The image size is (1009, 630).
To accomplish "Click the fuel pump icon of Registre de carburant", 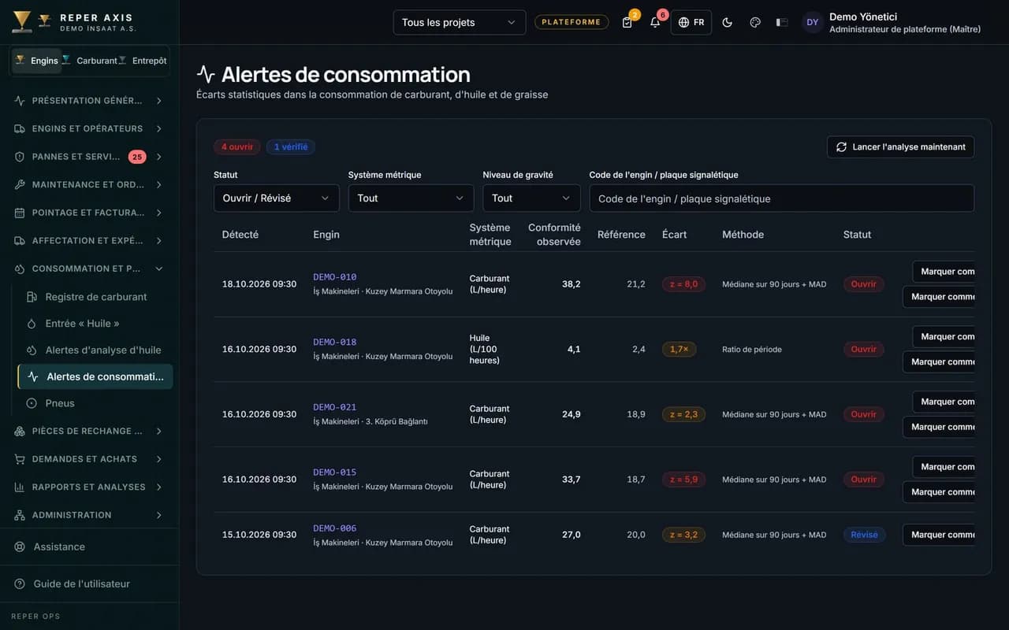I will (32, 297).
